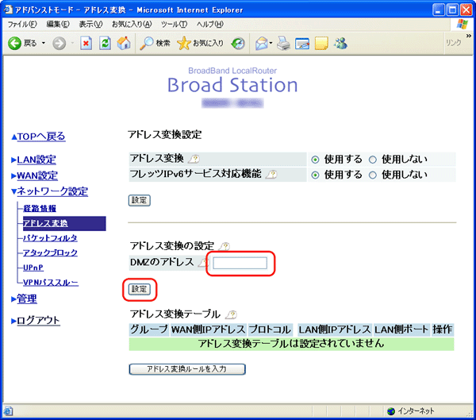Click the page icon in status bar
This screenshot has height=420, width=476.
tap(8, 411)
